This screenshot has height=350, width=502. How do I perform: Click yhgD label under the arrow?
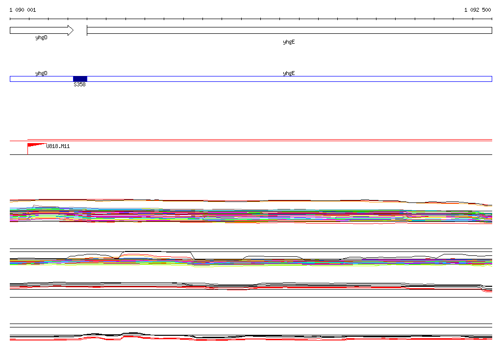[x=41, y=37]
